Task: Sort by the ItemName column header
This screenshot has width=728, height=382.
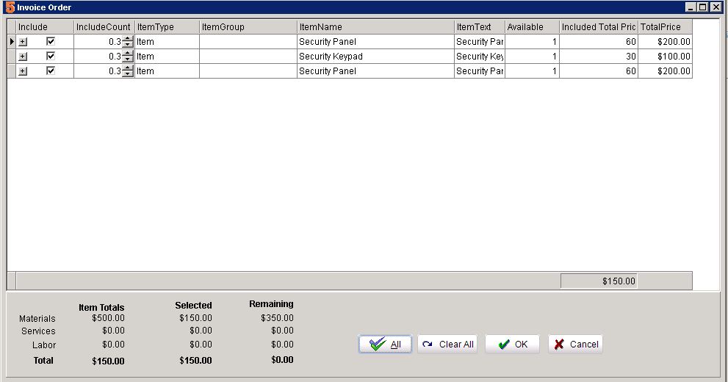Action: click(x=375, y=27)
